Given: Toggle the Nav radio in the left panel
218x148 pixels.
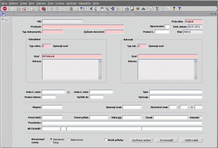Looking at the screenshot, I should 3,20.
